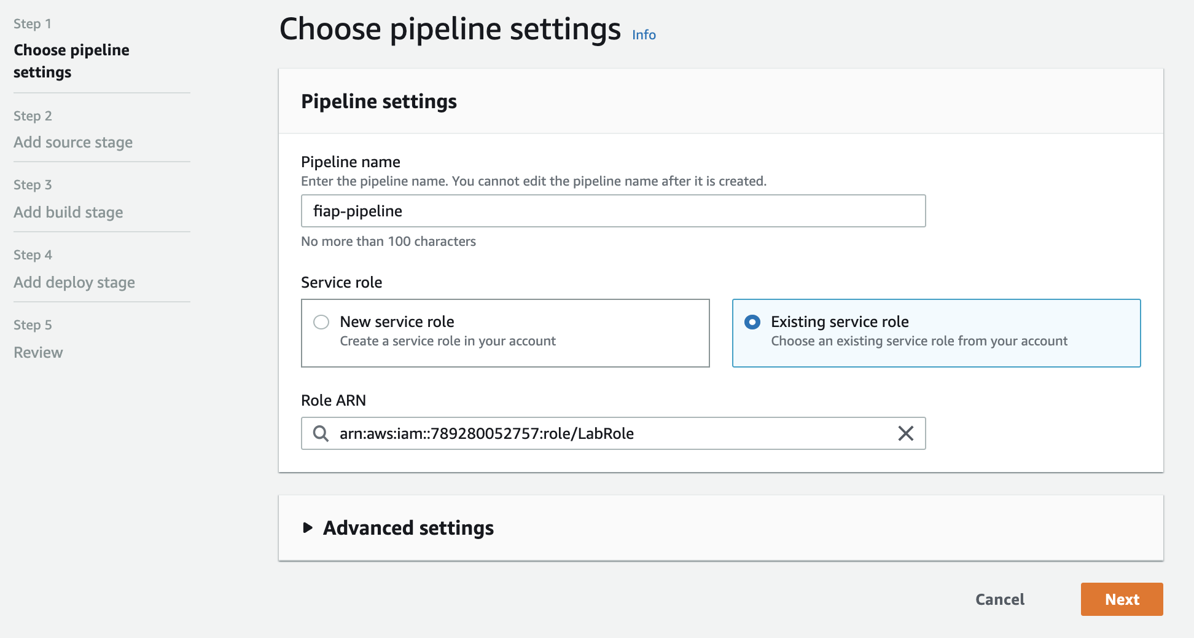This screenshot has height=638, width=1194.
Task: Select Choose pipeline settings step
Action: (71, 61)
